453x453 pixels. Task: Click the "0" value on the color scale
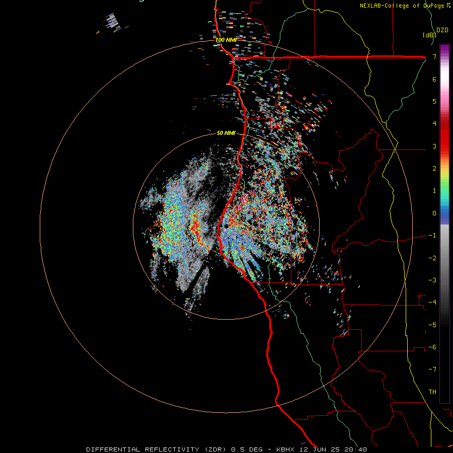pos(434,213)
